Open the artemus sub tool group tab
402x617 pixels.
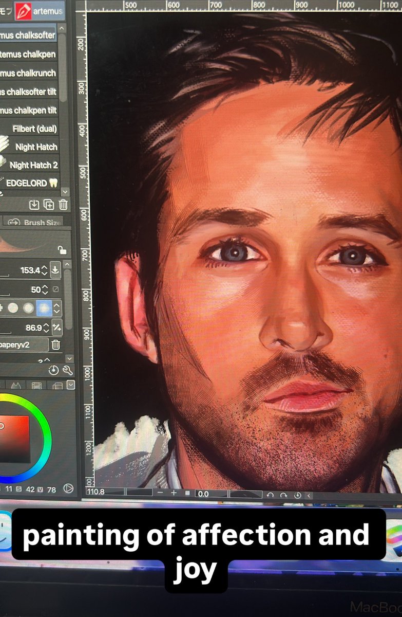click(39, 10)
